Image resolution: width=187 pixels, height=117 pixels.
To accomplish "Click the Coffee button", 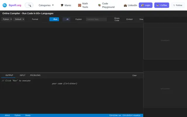I will coord(162,5).
